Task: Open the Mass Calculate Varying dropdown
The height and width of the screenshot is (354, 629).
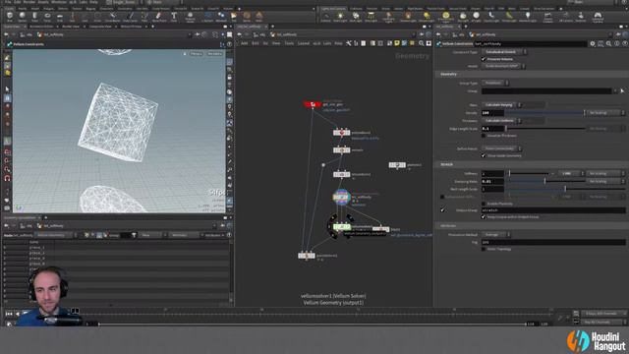Action: click(501, 105)
